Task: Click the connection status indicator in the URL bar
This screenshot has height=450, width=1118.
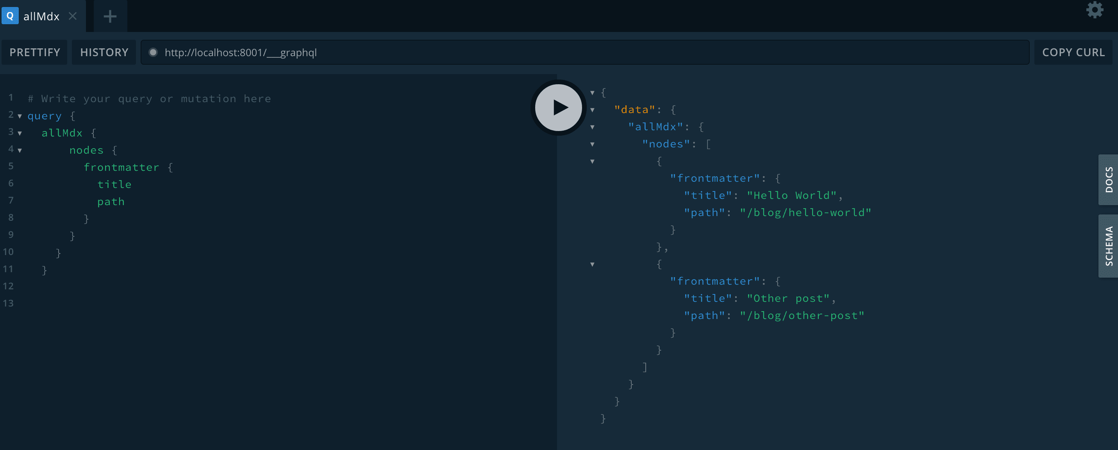Action: 153,52
